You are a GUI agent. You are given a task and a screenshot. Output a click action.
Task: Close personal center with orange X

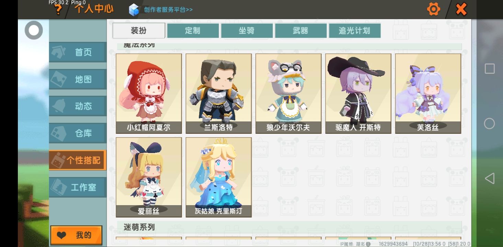461,9
